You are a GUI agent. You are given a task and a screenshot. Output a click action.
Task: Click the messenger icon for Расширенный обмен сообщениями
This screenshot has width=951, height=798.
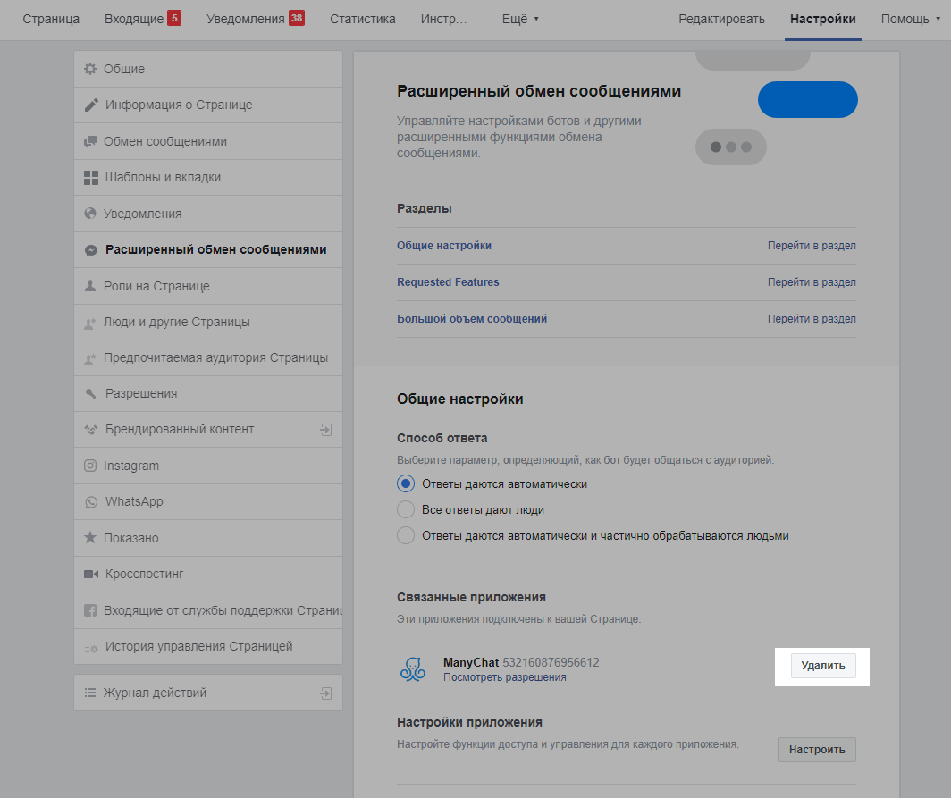[91, 250]
